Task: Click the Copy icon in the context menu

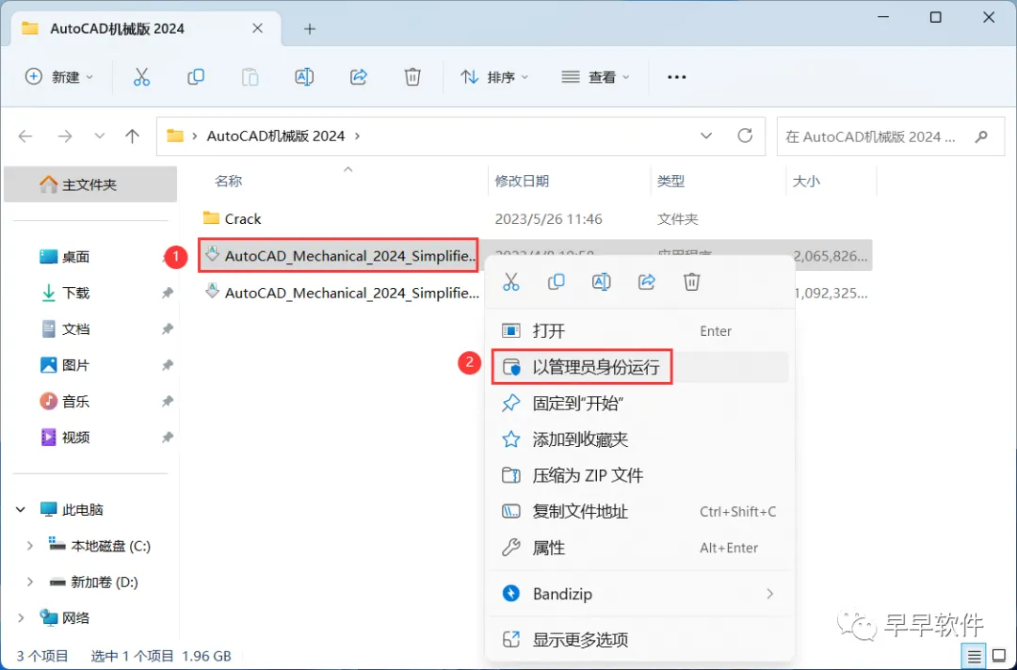Action: point(556,282)
